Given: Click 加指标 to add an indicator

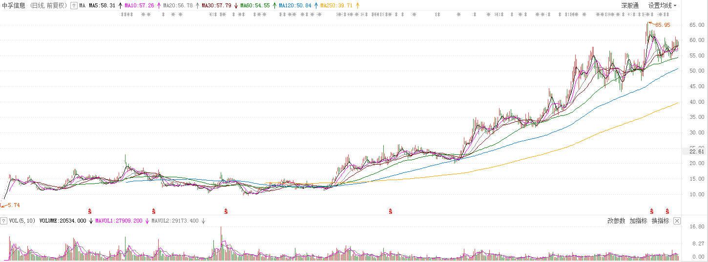Looking at the screenshot, I should click(638, 221).
